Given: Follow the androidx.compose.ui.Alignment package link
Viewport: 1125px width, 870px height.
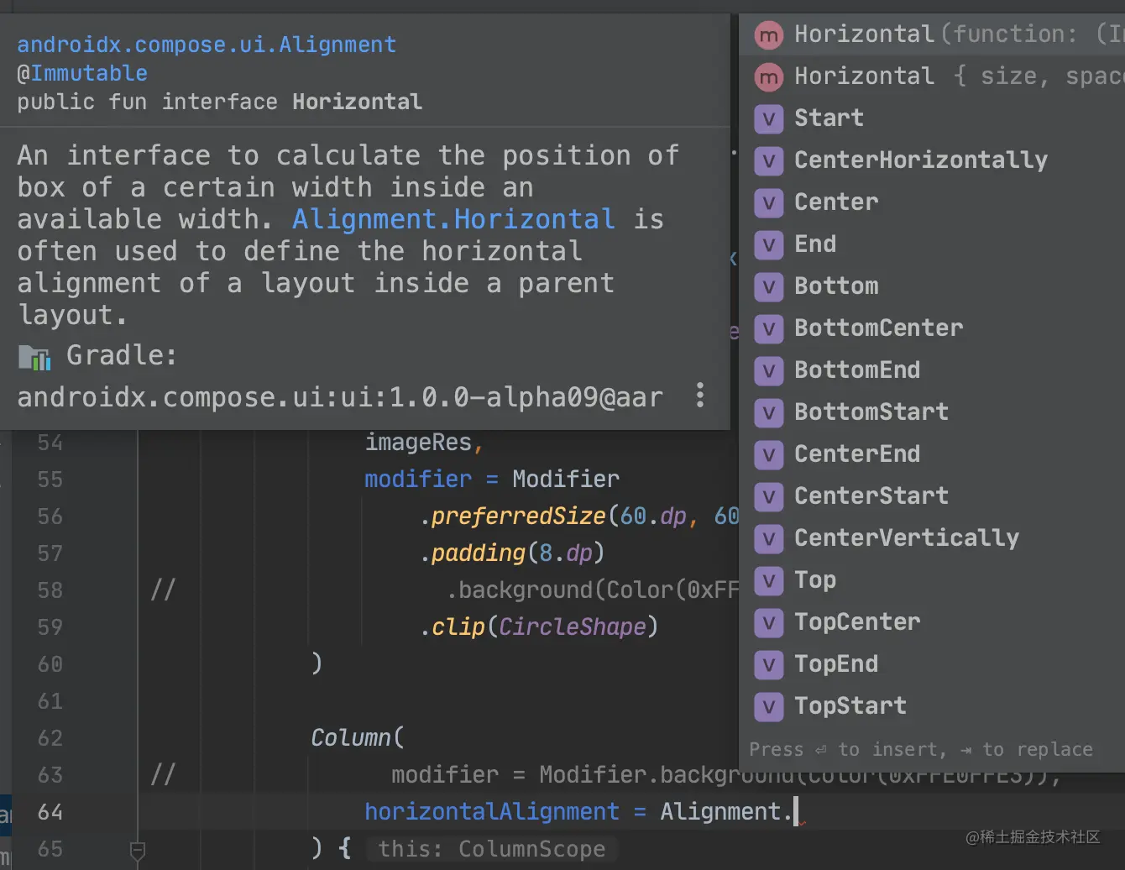Looking at the screenshot, I should 207,45.
